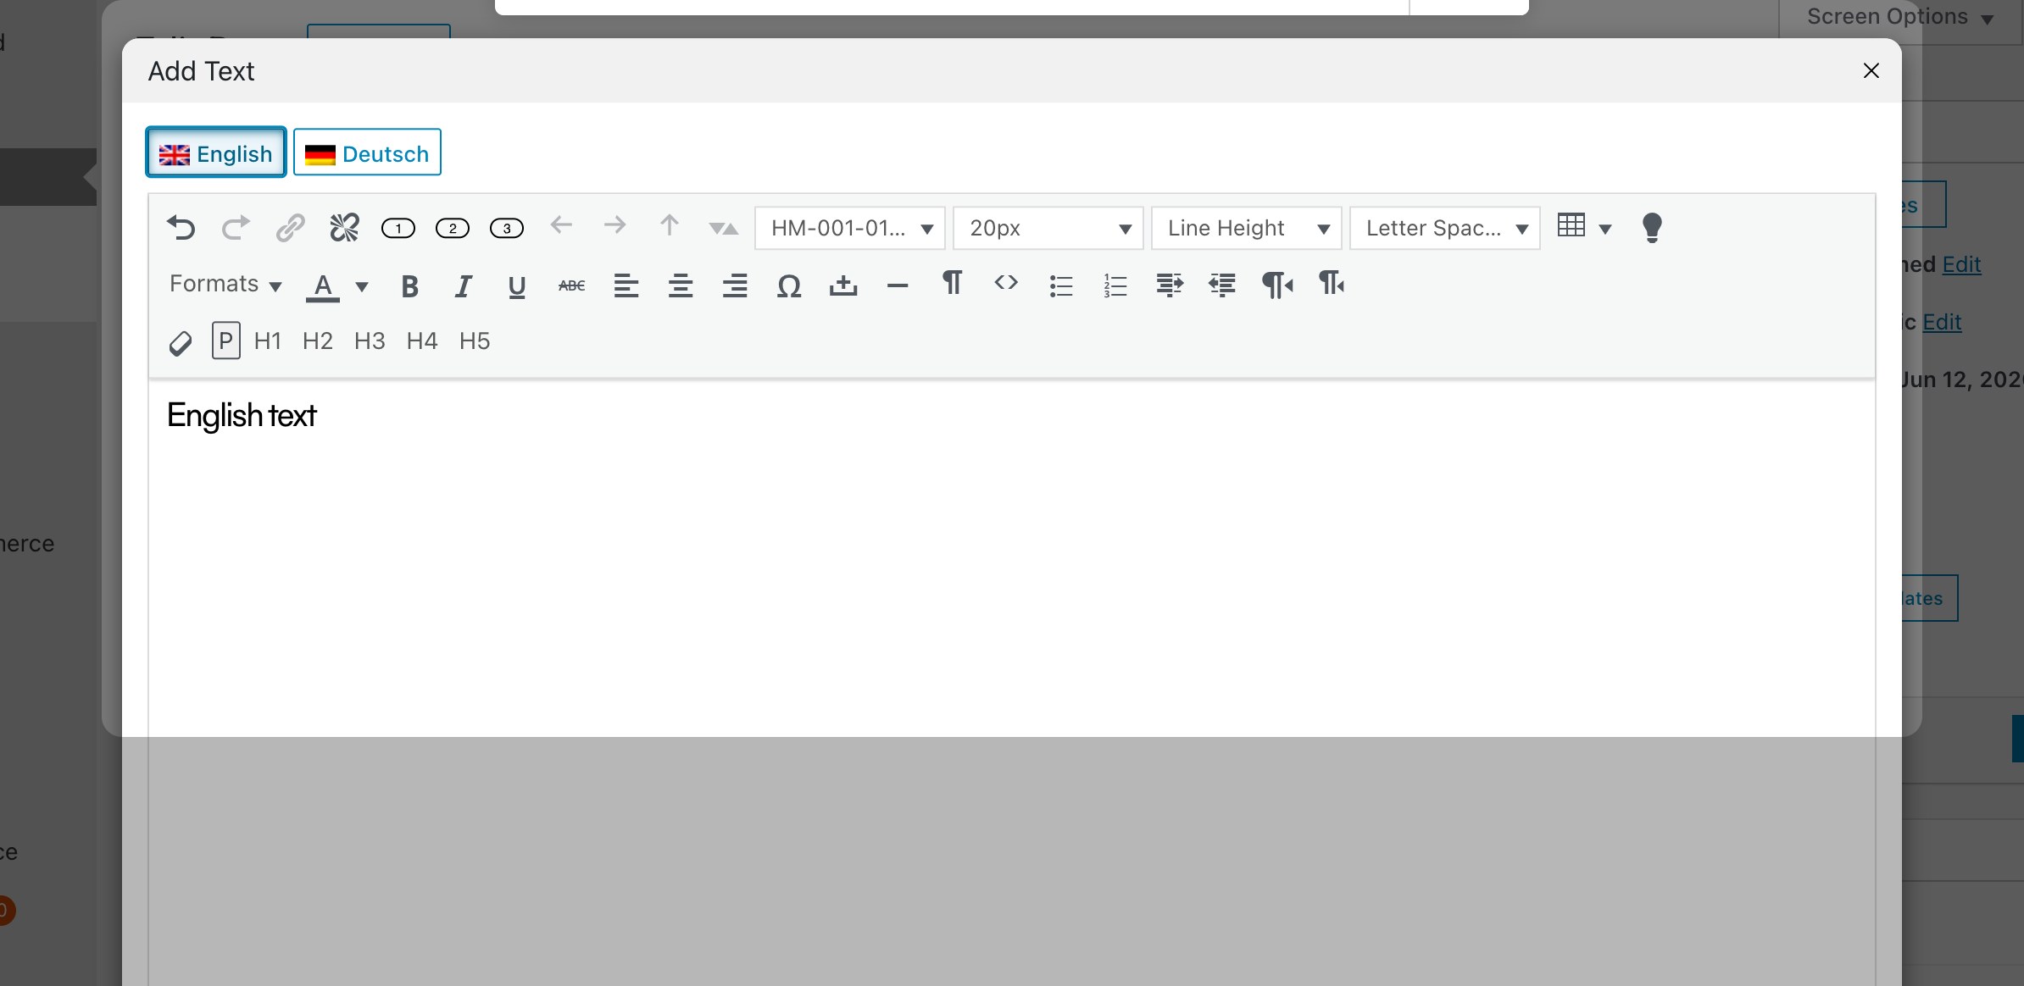Toggle bulleted list
The image size is (2024, 986).
[1061, 286]
